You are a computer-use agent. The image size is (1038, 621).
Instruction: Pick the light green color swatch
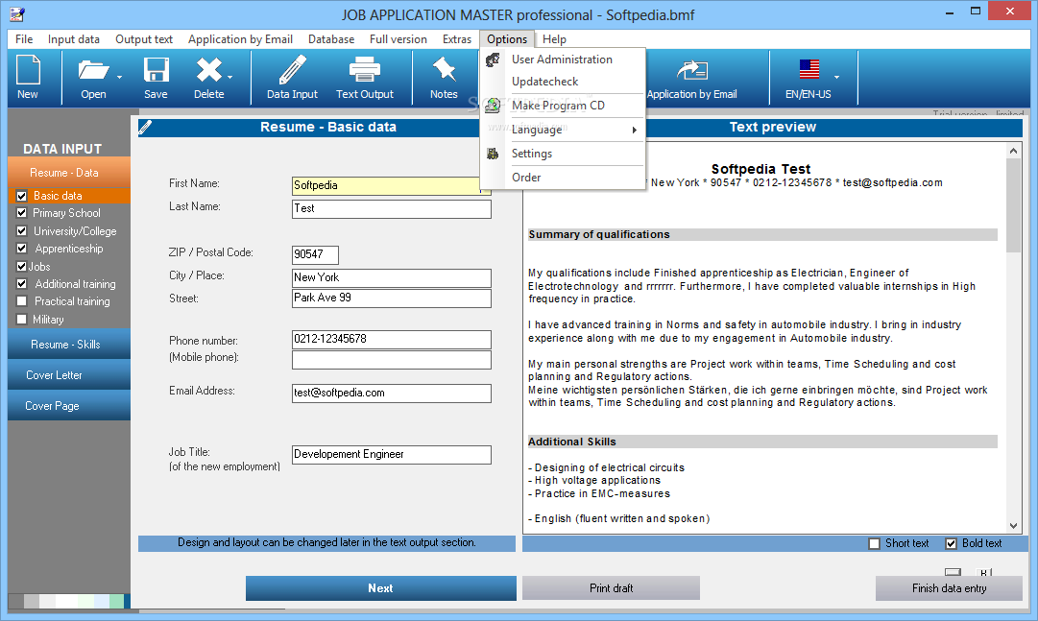86,601
